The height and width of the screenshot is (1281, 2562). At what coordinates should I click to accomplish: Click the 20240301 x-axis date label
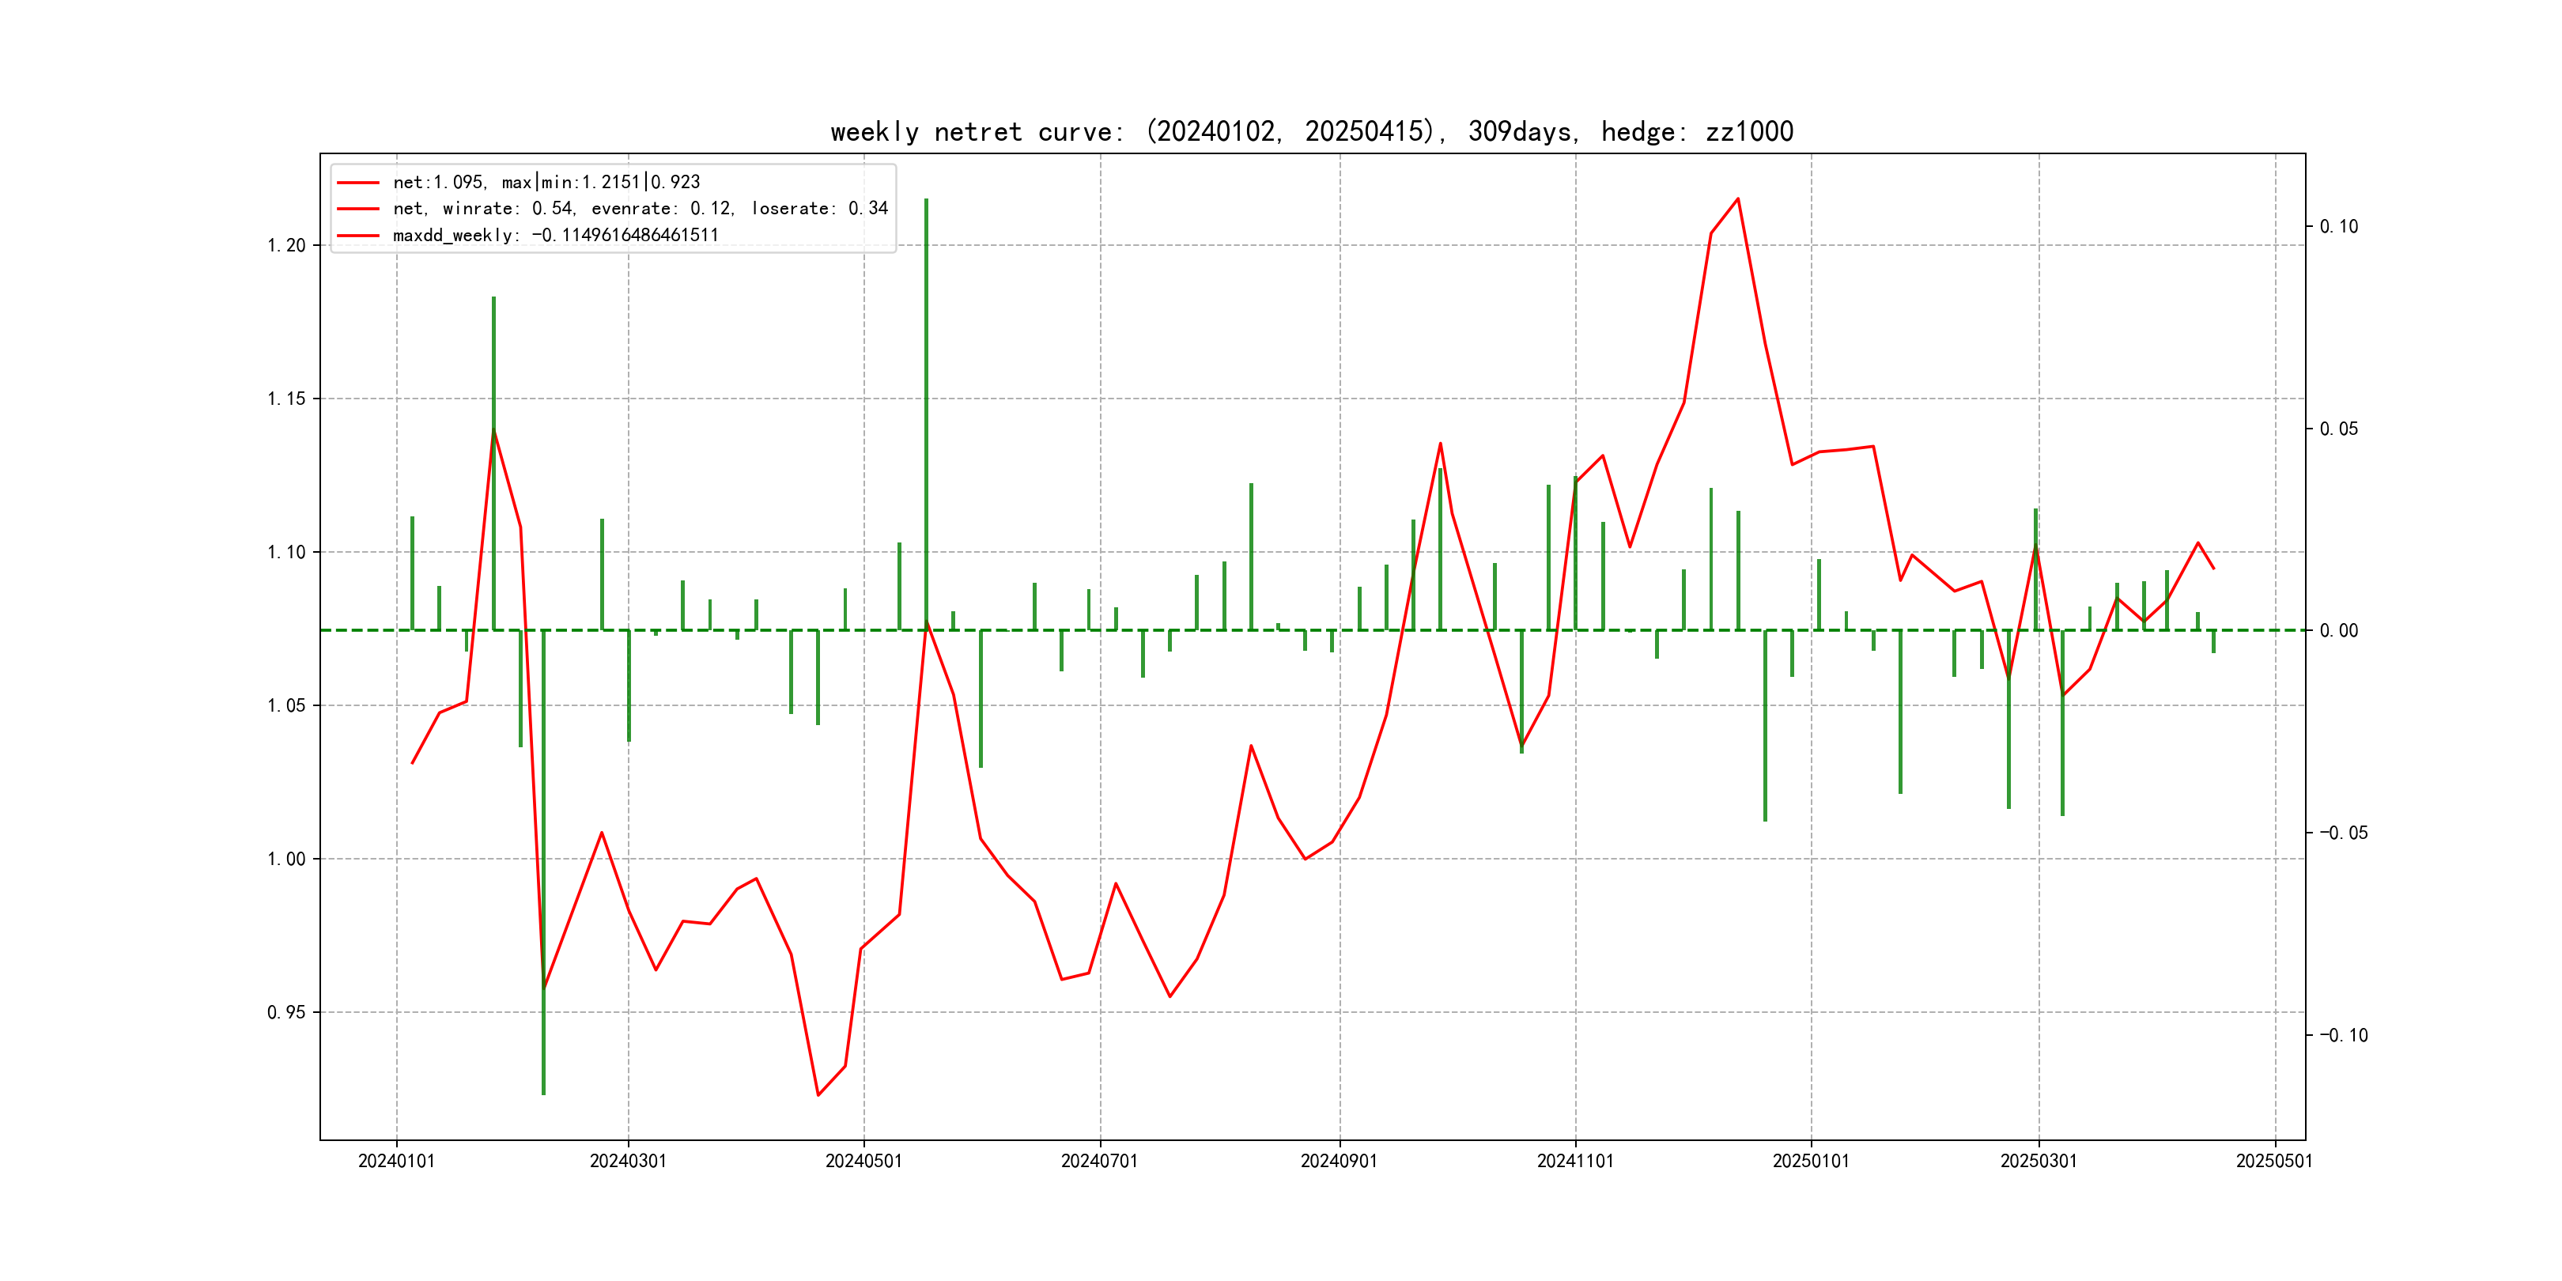point(628,1162)
